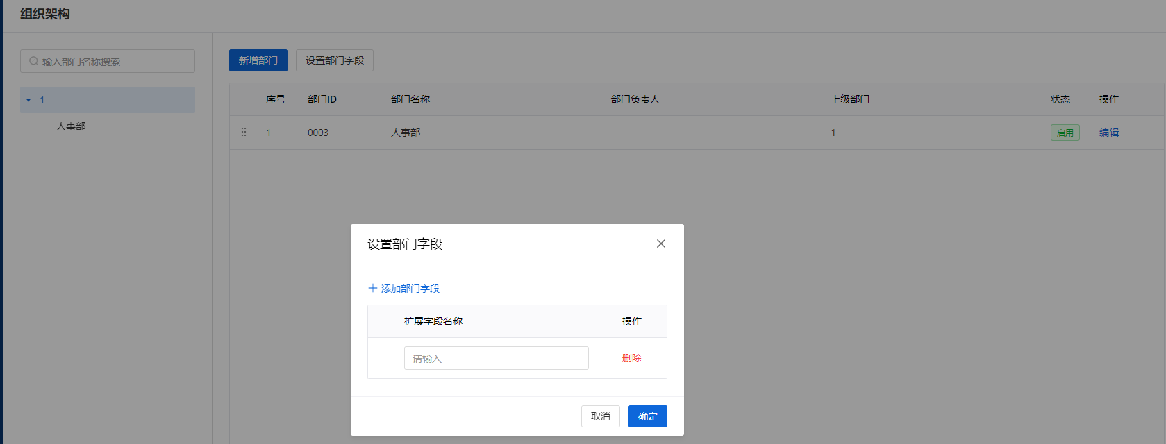Edit the 人事部 row via 编辑

coord(1108,133)
